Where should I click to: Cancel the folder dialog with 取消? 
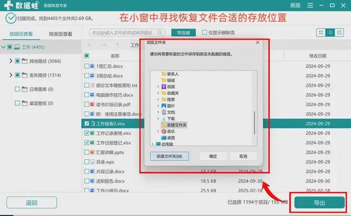tap(244, 157)
